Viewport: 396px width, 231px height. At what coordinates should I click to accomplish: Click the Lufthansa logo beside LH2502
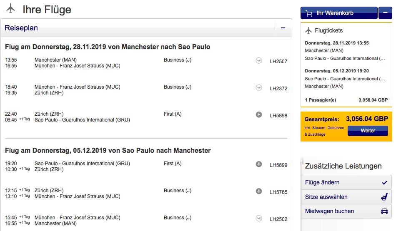coord(259,218)
